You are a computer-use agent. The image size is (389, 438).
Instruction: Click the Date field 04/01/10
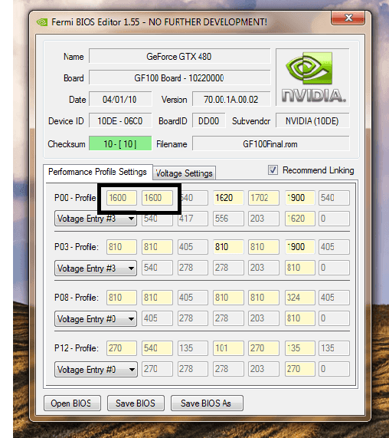pyautogui.click(x=120, y=99)
